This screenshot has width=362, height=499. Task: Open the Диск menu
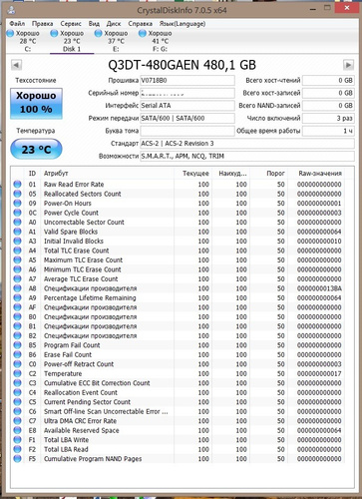click(x=114, y=24)
